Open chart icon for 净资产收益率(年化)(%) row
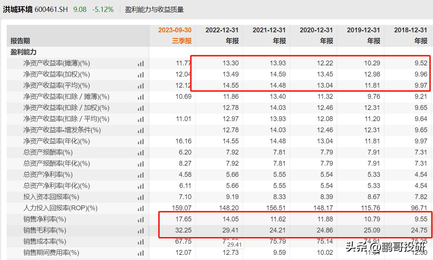This screenshot has height=260, width=433. [x=141, y=142]
